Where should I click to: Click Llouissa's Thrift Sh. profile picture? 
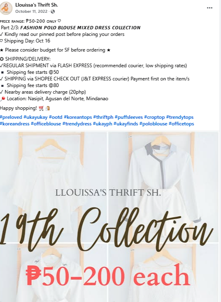point(6,8)
